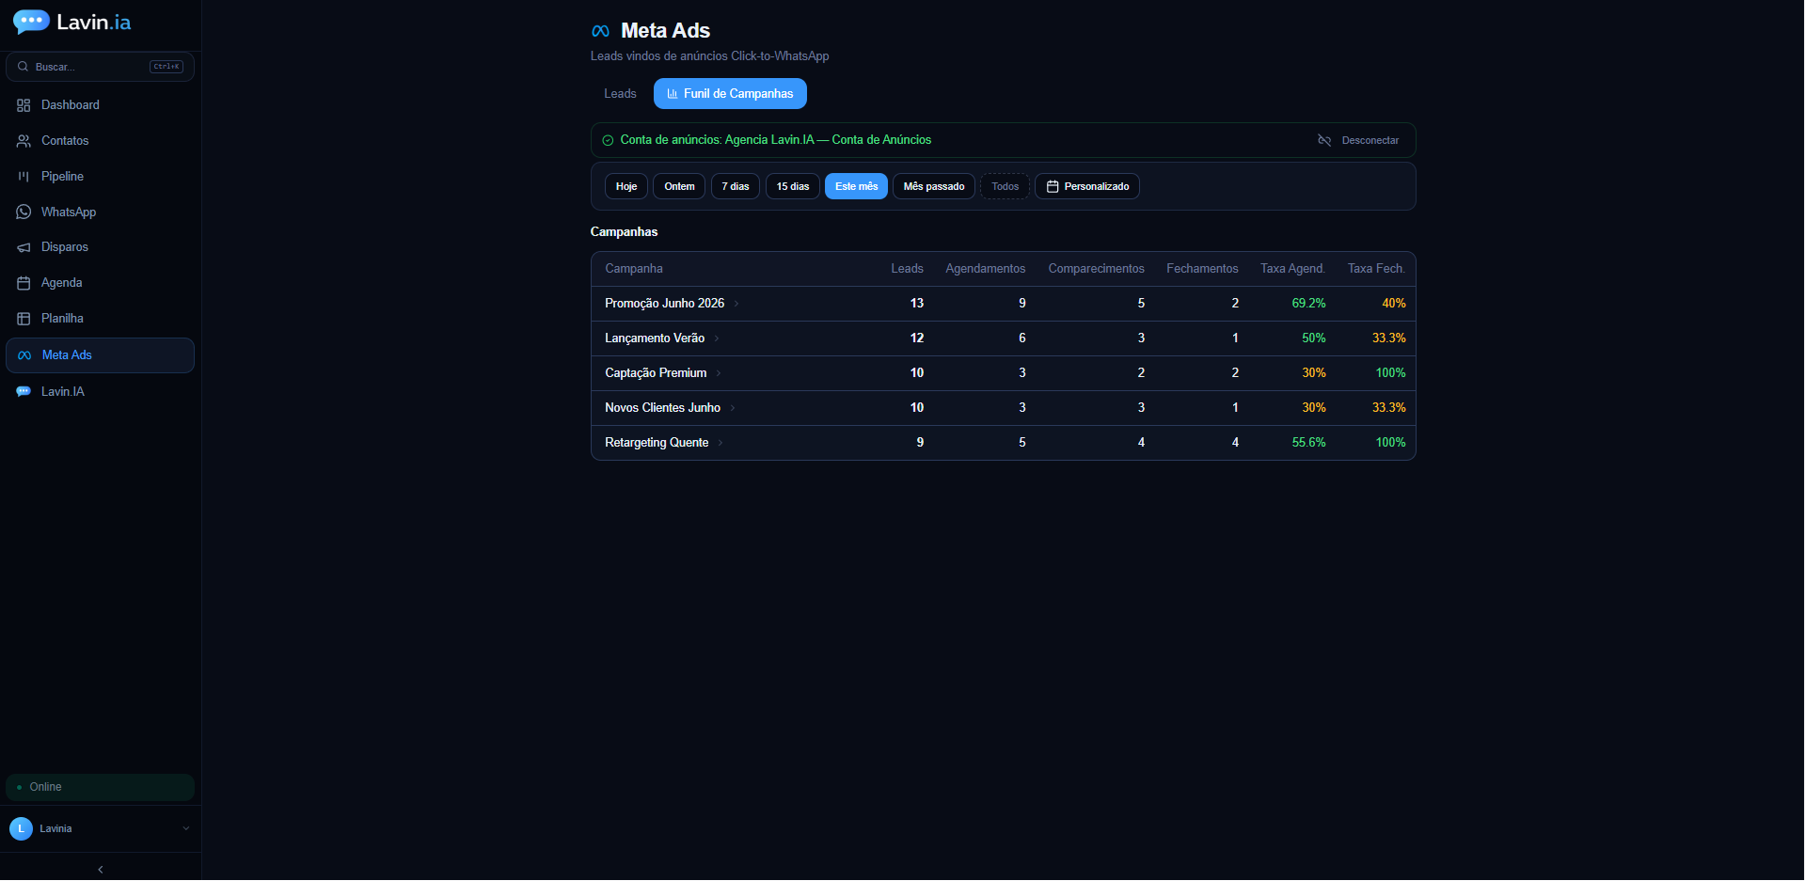Viewport: 1805px width, 881px height.
Task: Open Planilha table icon
Action: click(x=24, y=319)
